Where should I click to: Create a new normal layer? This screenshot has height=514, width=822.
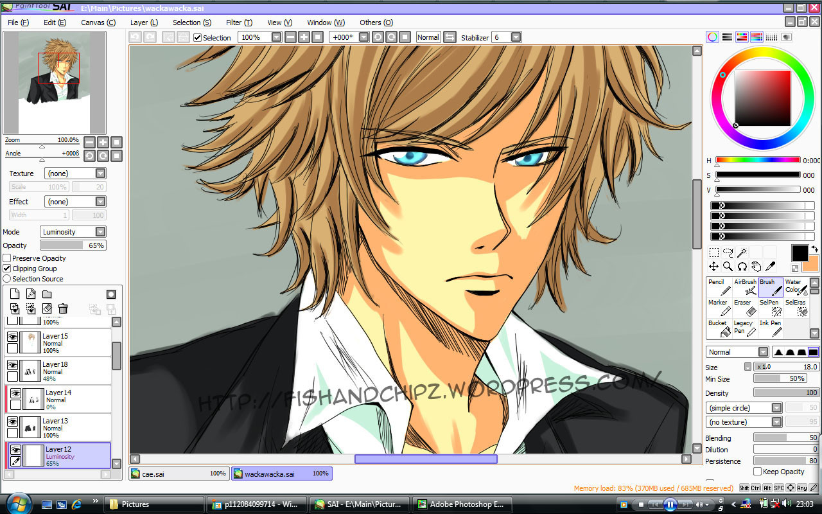point(15,294)
